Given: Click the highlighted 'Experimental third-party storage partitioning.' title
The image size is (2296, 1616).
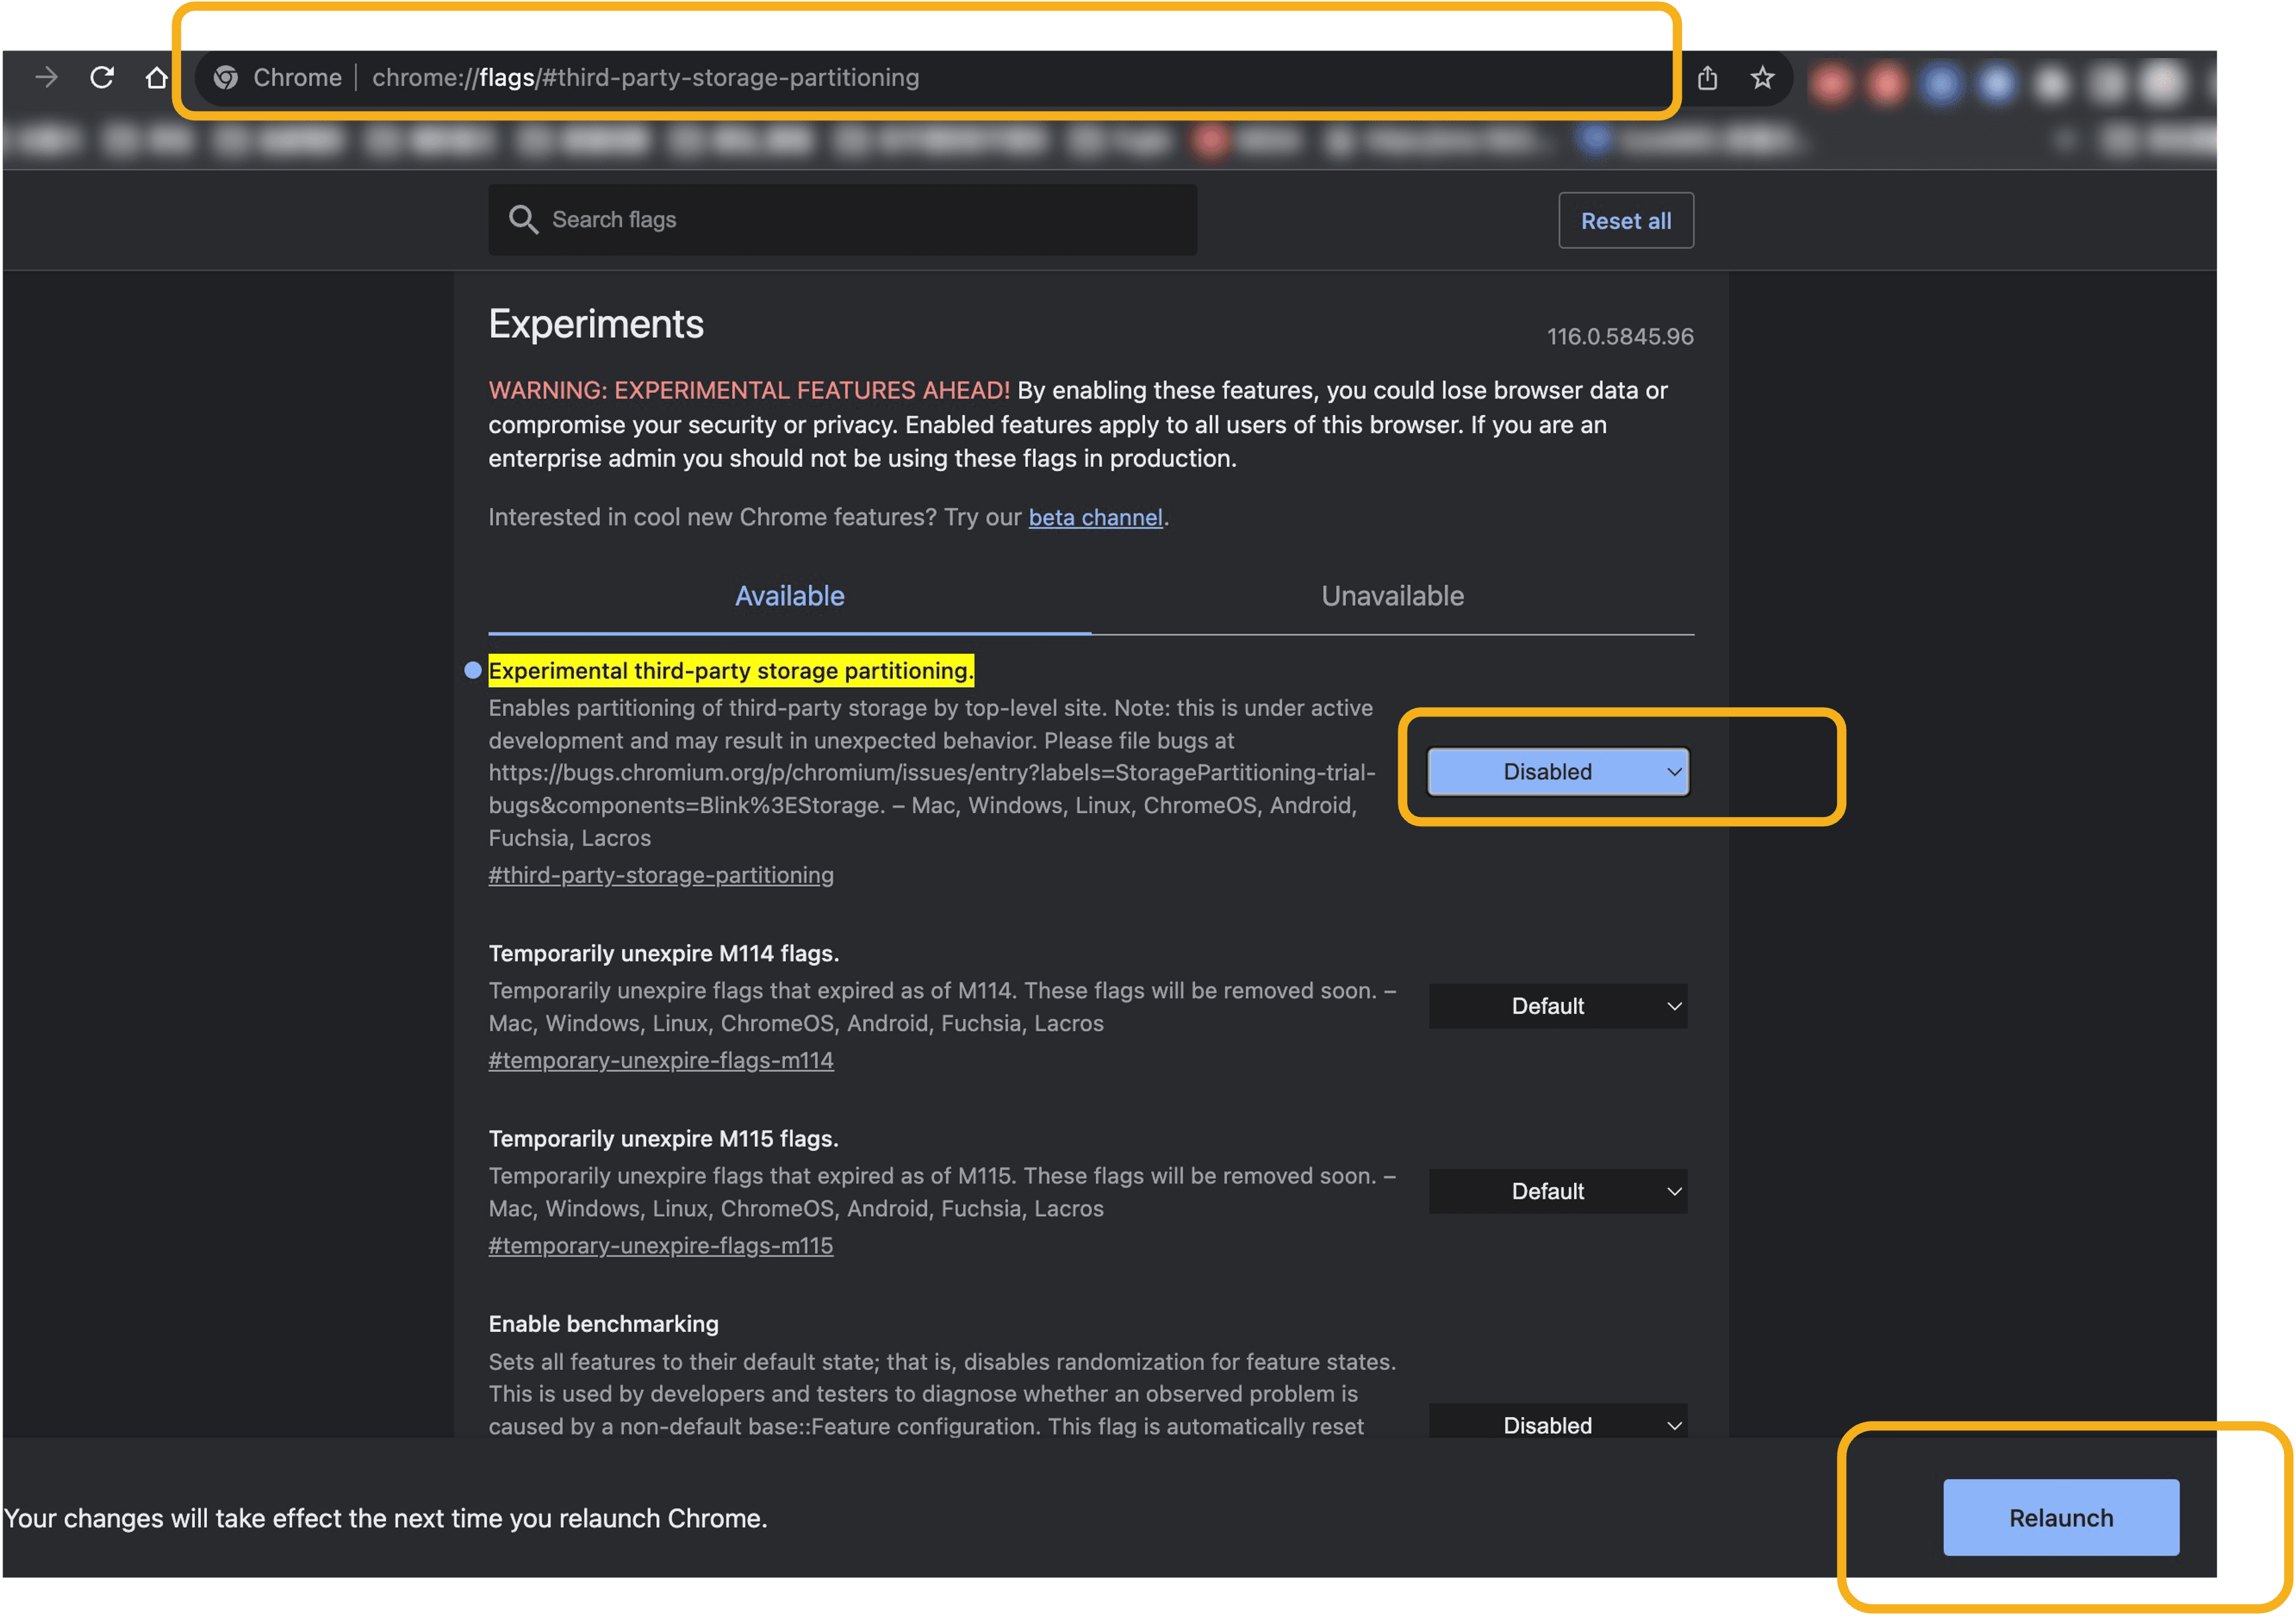Looking at the screenshot, I should coord(730,670).
